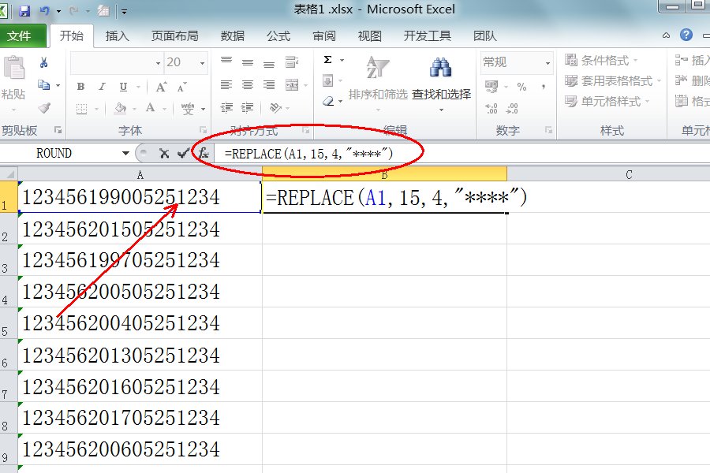Viewport: 710px width, 473px height.
Task: Toggle italic formatting
Action: tap(102, 87)
